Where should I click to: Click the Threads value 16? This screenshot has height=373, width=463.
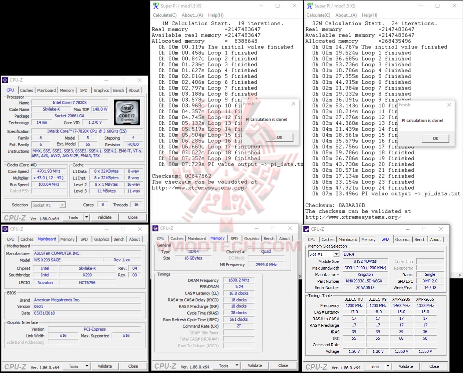pyautogui.click(x=136, y=205)
